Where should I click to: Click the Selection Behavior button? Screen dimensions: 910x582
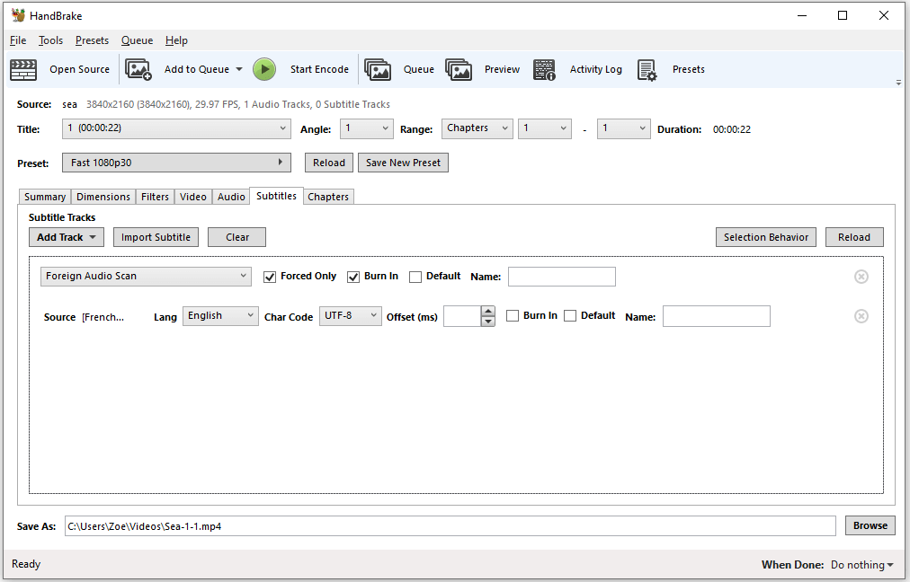(765, 237)
